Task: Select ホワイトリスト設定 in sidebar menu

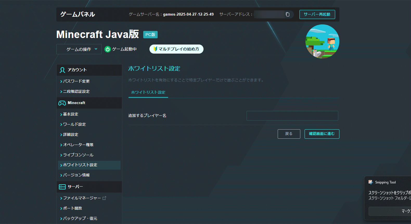Action: coord(89,165)
